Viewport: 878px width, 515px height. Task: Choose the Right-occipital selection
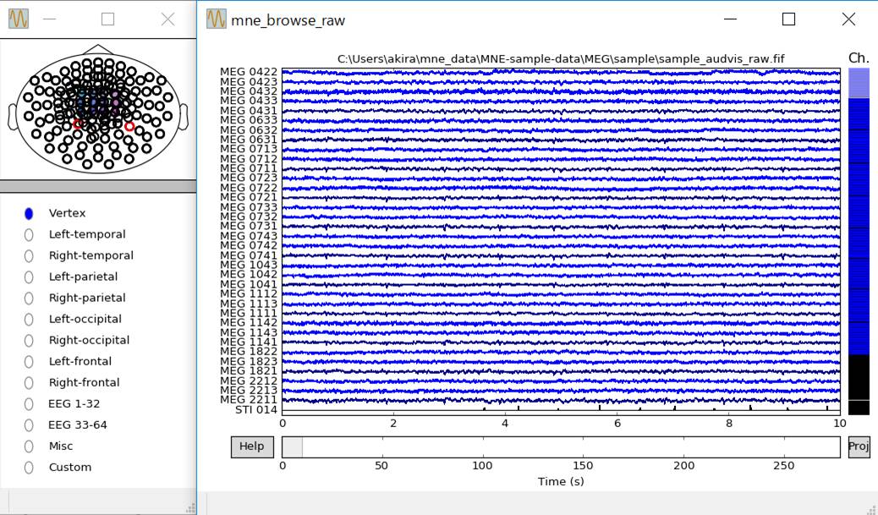point(29,341)
